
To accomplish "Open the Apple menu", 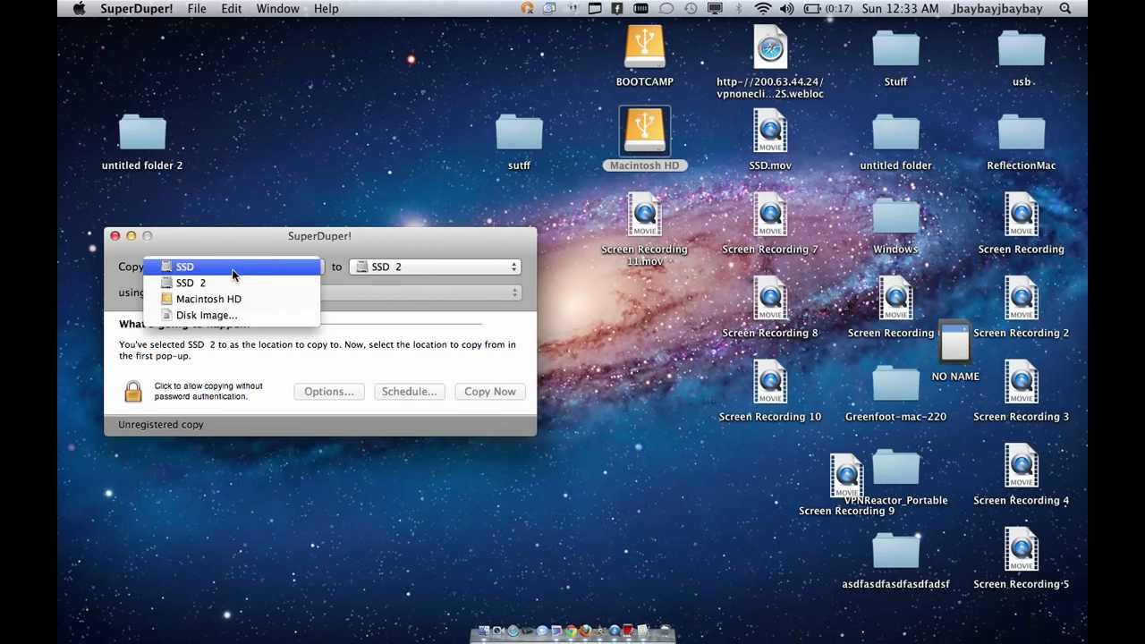I will (79, 8).
